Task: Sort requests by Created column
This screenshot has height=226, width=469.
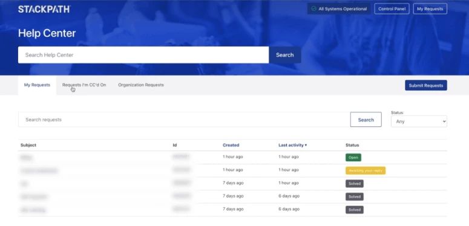Action: click(x=231, y=145)
